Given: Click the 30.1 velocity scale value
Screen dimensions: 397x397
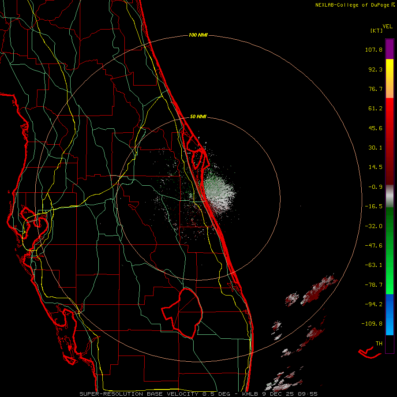Looking at the screenshot, I should (x=375, y=148).
